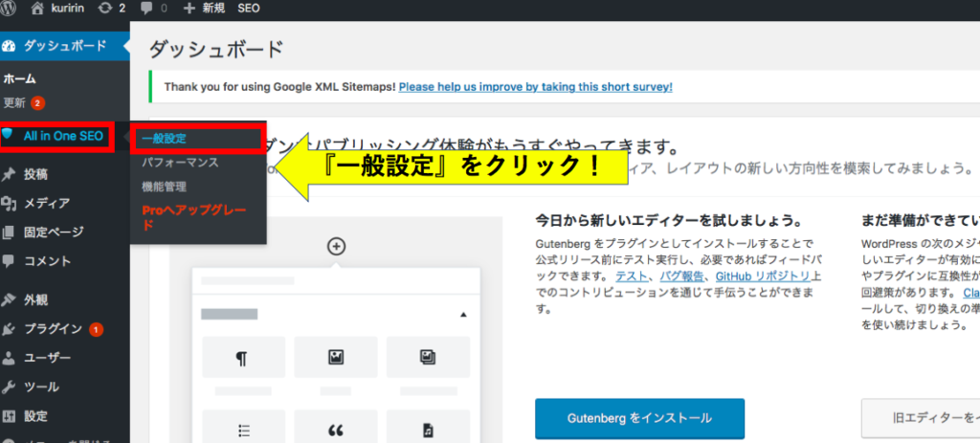980x443 pixels.
Task: Click the updates refresh icon in admin bar
Action: tap(105, 8)
